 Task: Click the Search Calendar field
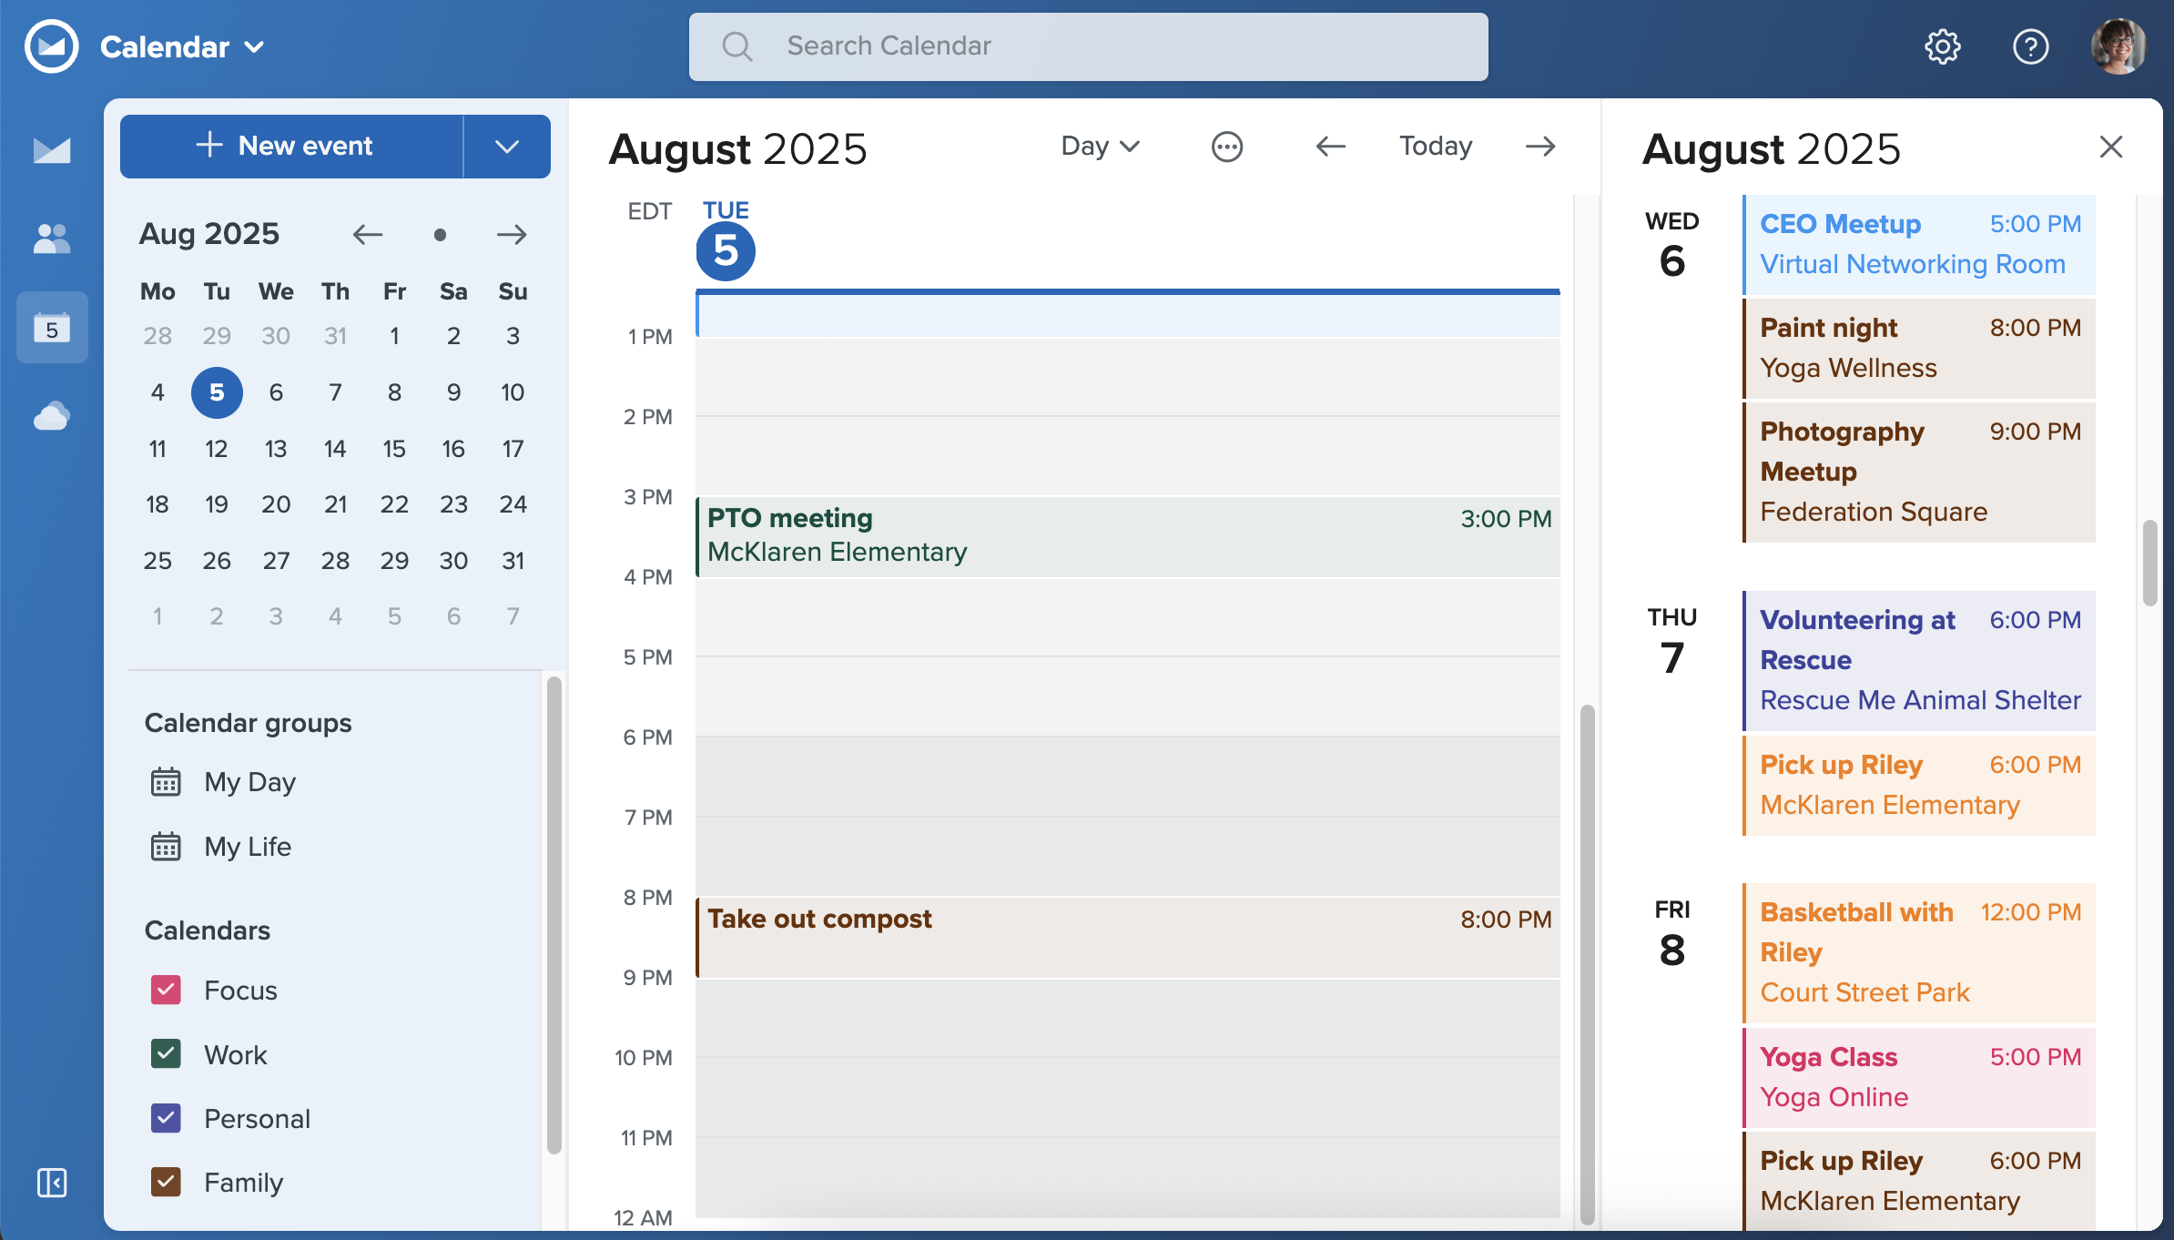[x=1088, y=46]
